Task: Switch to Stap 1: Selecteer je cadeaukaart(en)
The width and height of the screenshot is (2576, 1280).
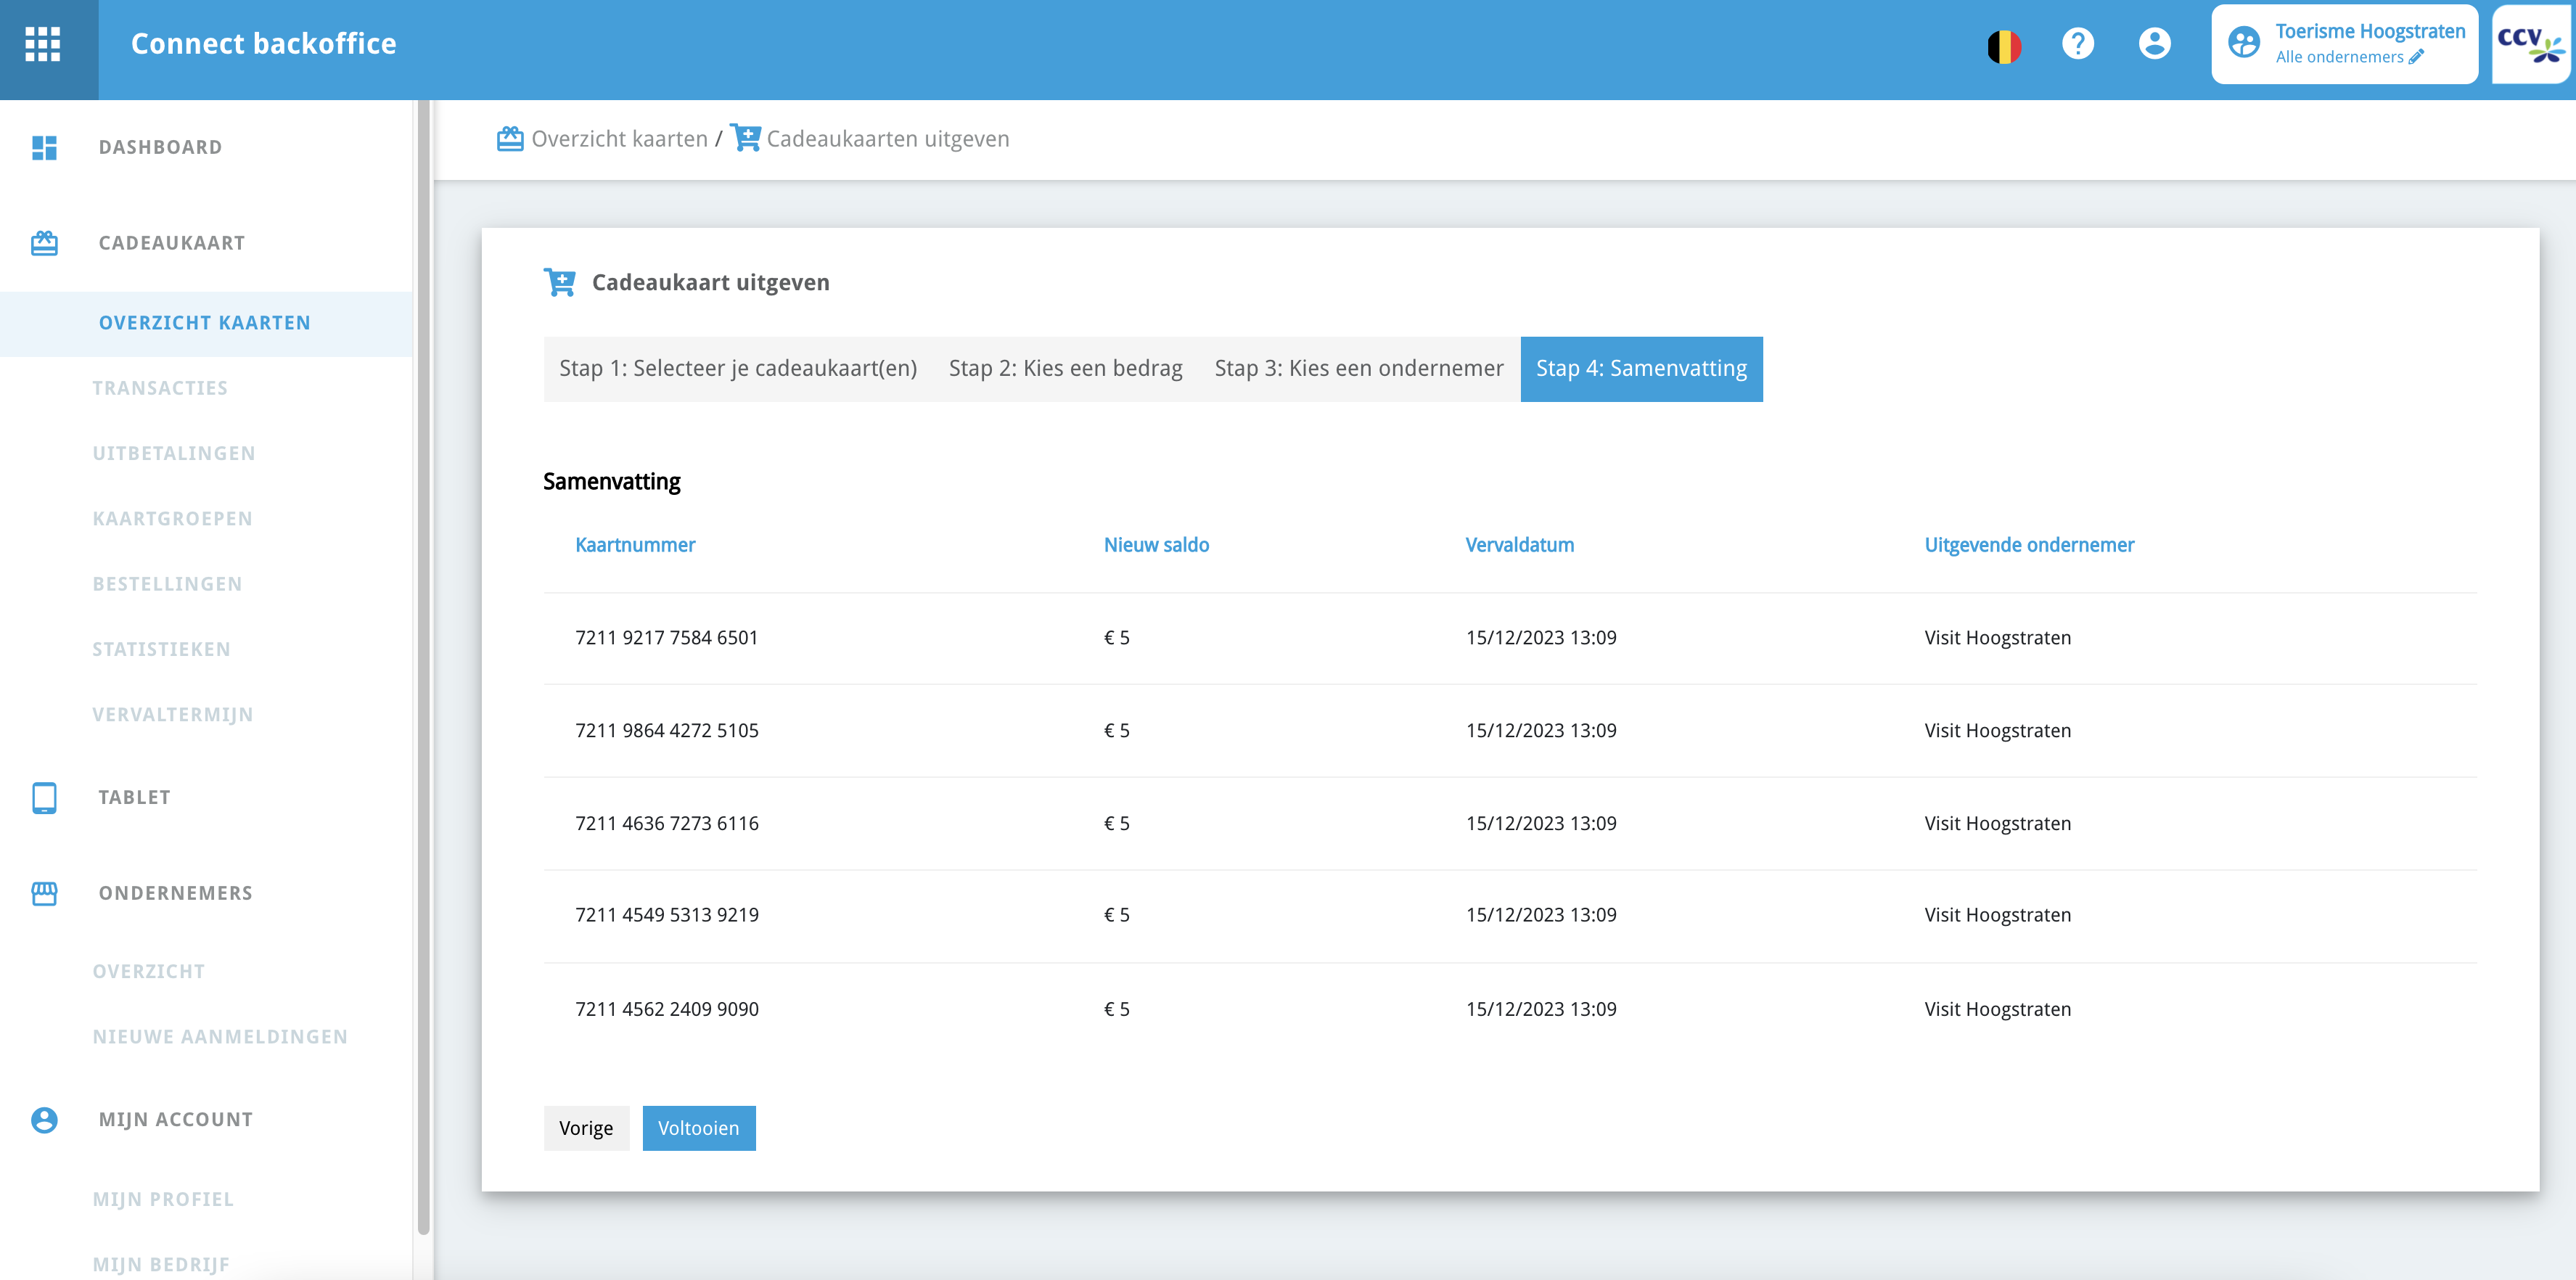Action: point(737,369)
